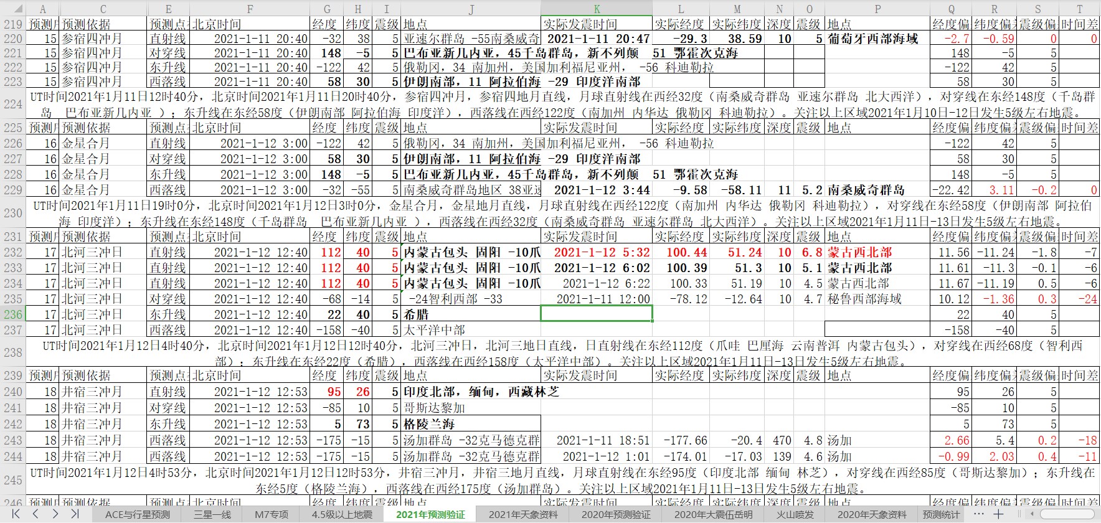Select row 236 header
The image size is (1101, 523).
tap(12, 314)
